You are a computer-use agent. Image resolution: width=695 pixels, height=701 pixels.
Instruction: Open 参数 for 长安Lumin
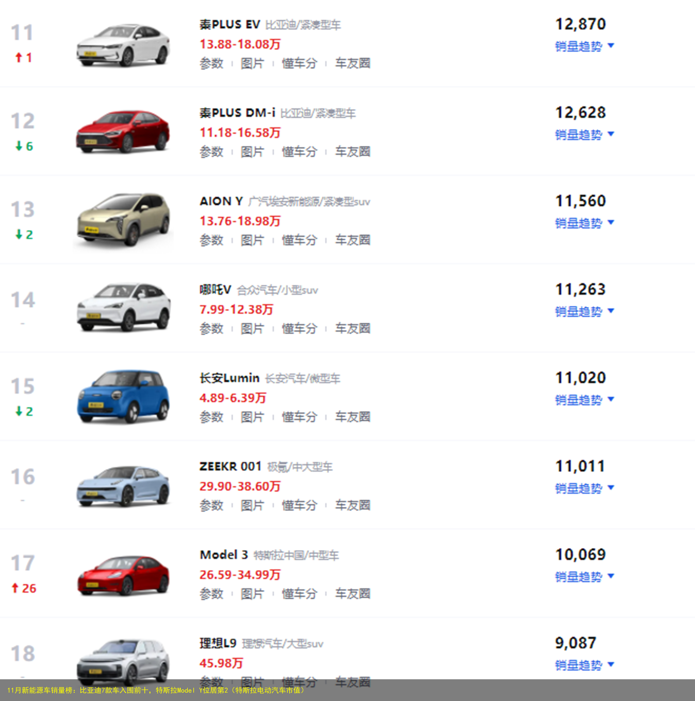pos(212,417)
